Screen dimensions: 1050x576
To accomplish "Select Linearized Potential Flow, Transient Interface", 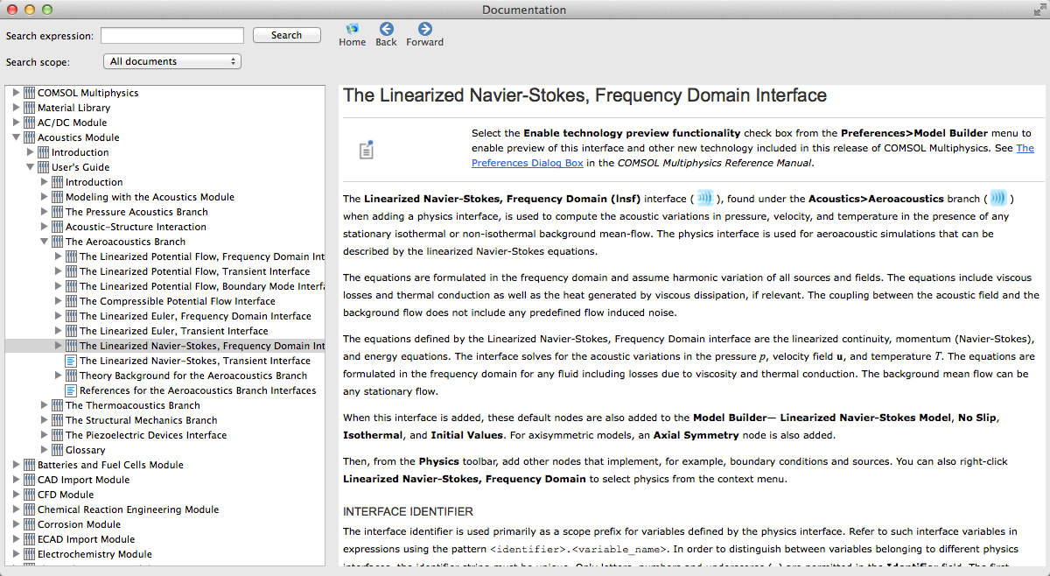I will [195, 271].
